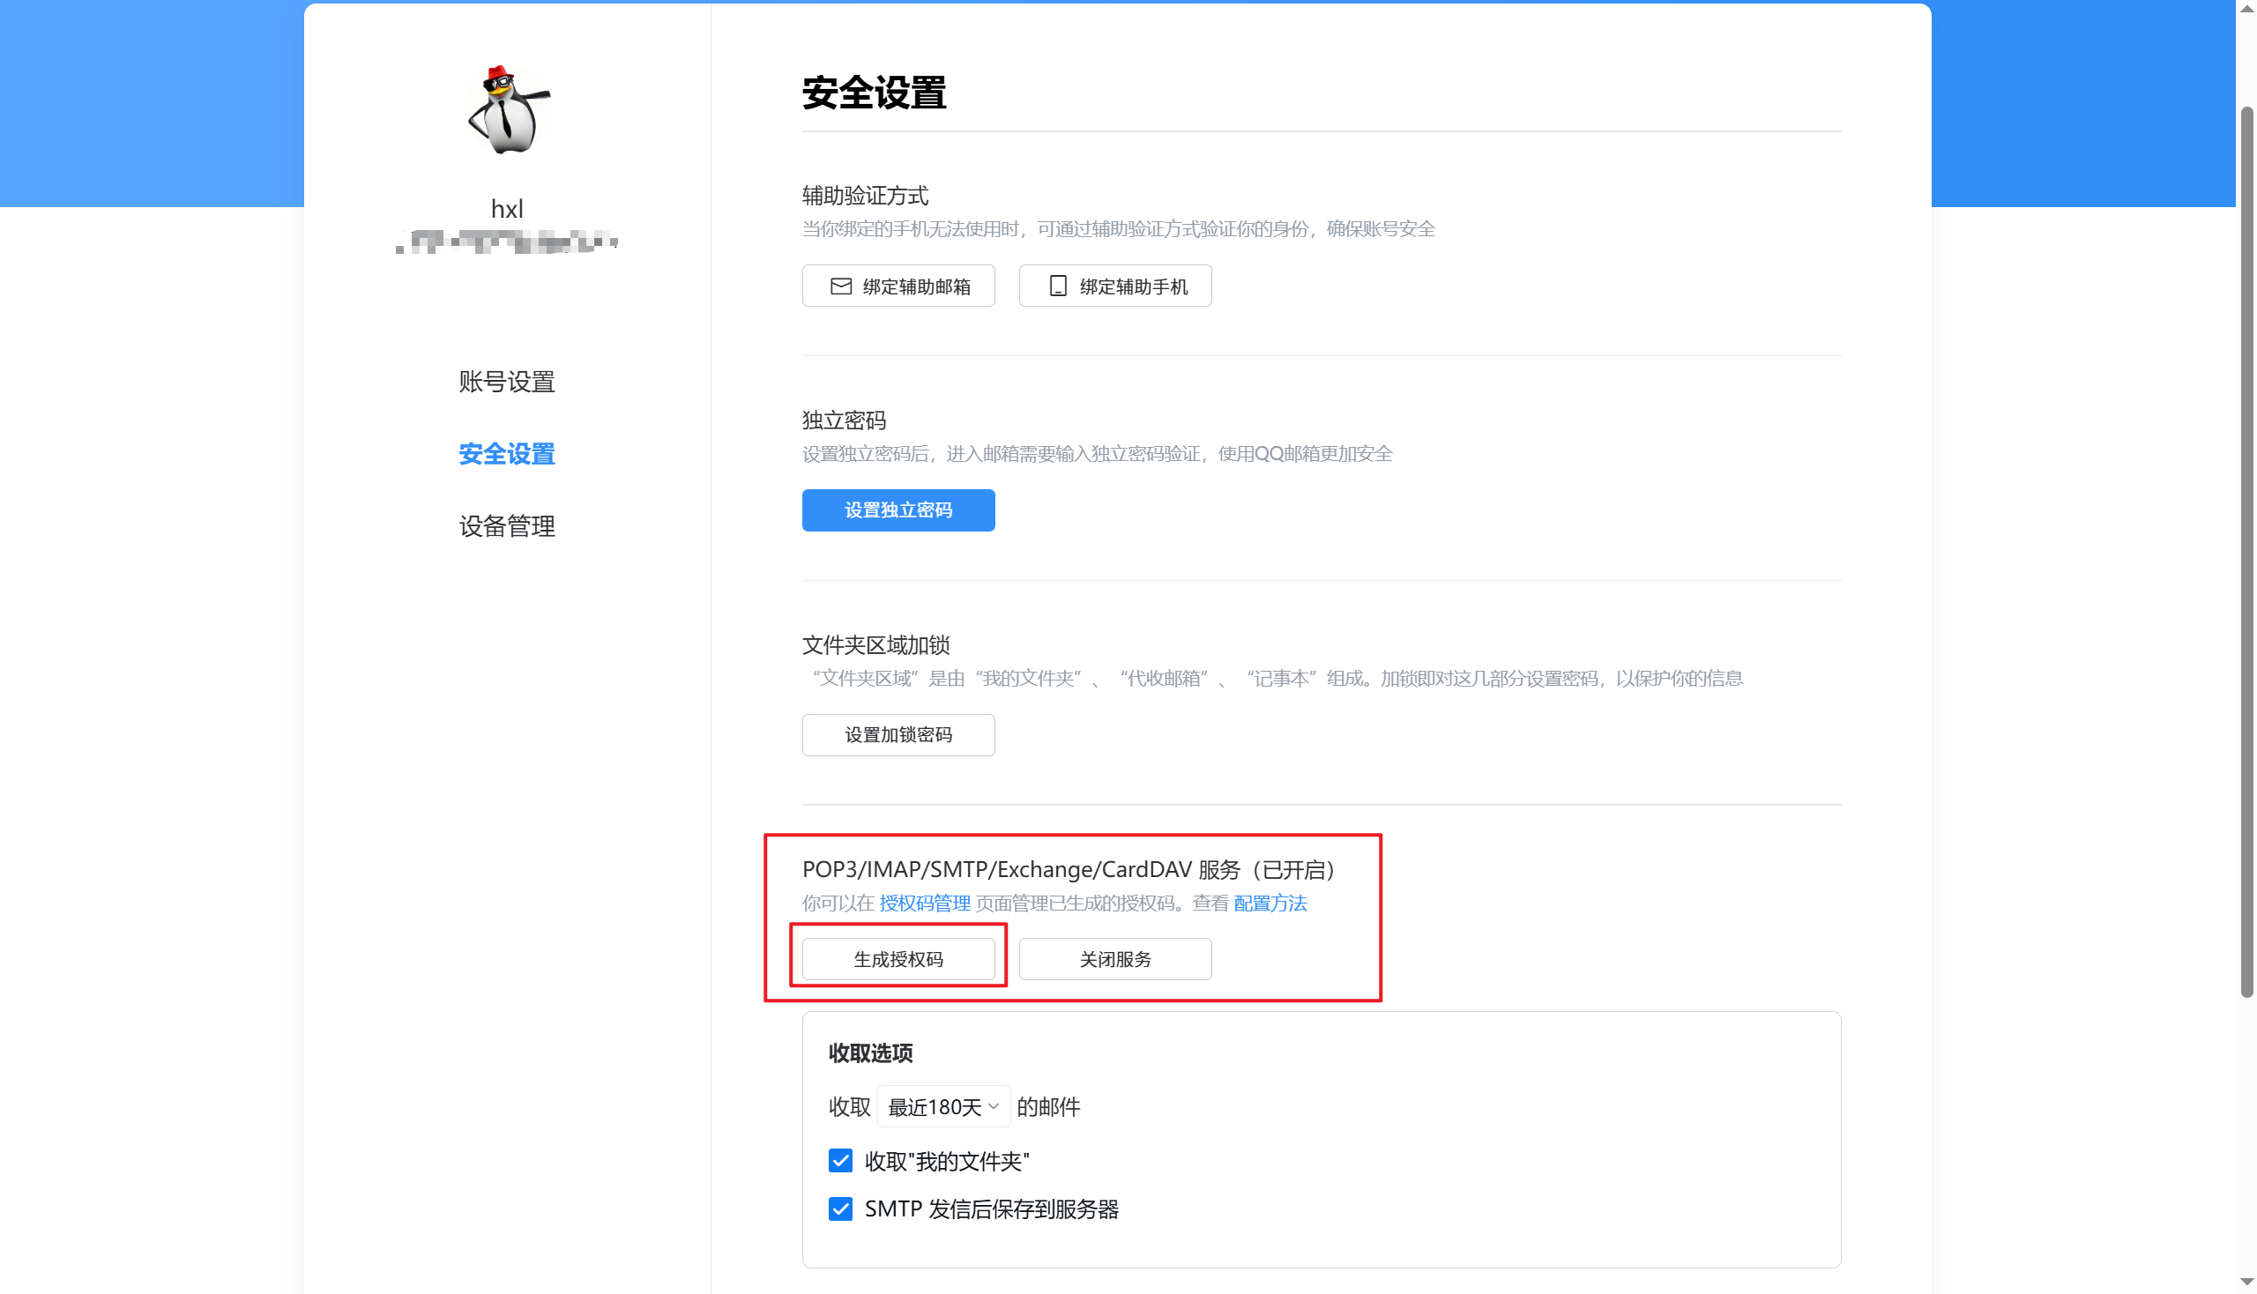Click the scrollbar down arrow
The width and height of the screenshot is (2257, 1294).
tap(2246, 1283)
